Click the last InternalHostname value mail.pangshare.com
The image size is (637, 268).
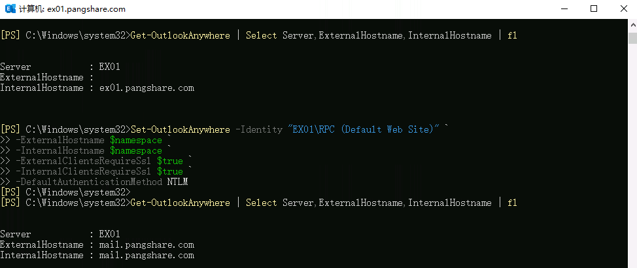tap(146, 256)
